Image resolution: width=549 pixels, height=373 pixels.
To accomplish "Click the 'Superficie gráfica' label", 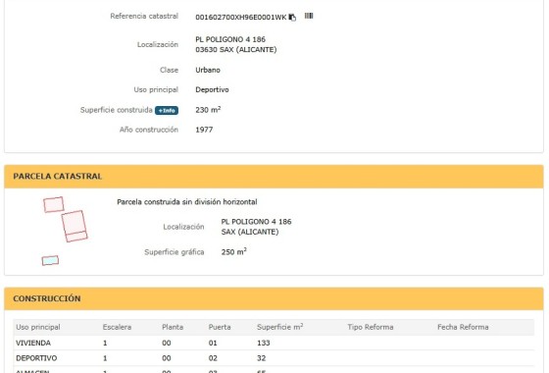I will tap(175, 252).
